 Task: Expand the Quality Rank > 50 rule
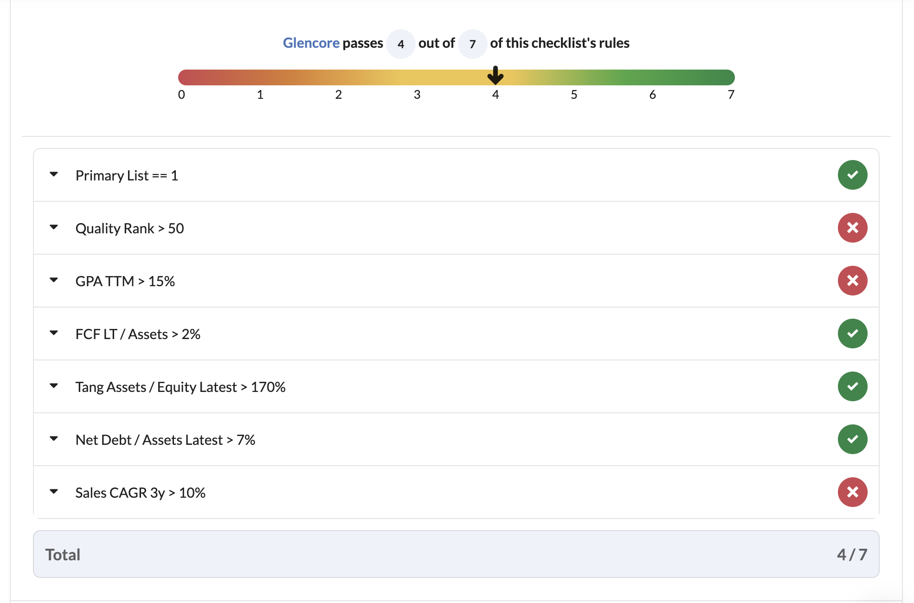[54, 227]
